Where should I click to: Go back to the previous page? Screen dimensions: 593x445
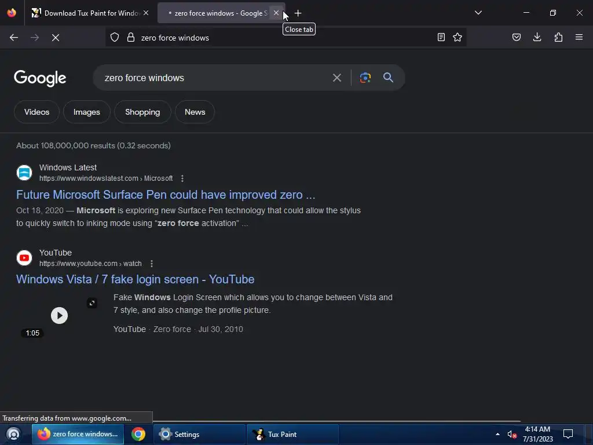[14, 38]
